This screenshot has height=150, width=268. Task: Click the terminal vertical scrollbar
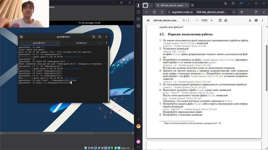[x=108, y=74]
